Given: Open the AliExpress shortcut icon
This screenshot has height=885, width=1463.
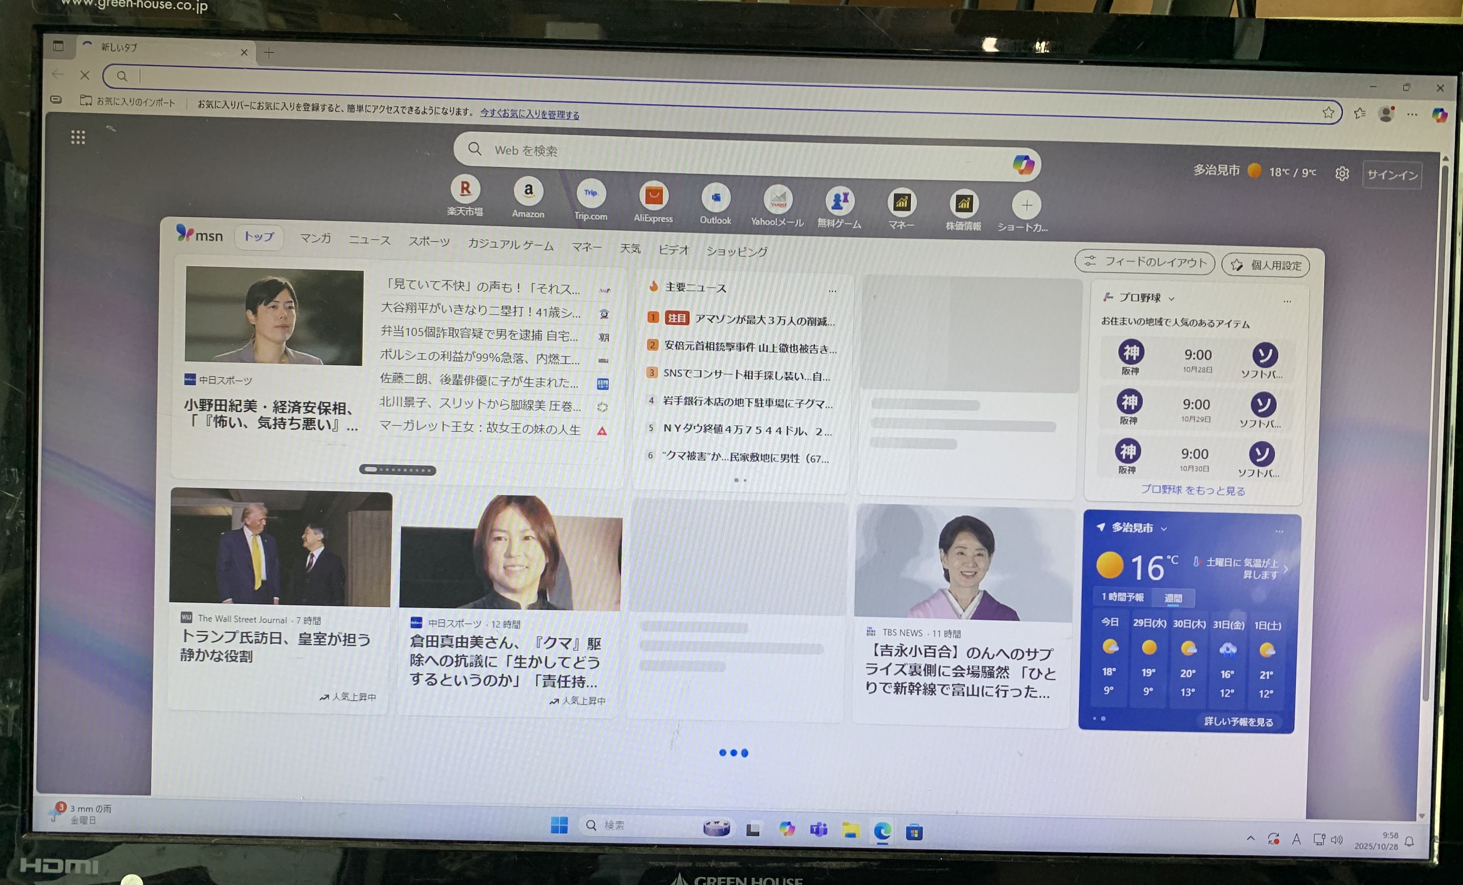Looking at the screenshot, I should click(x=654, y=195).
